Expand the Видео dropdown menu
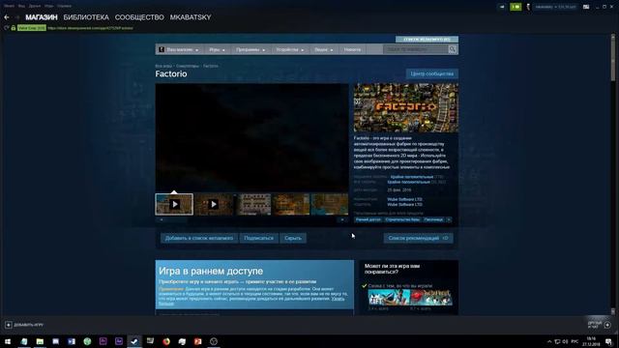The height and width of the screenshot is (348, 619). pyautogui.click(x=323, y=49)
